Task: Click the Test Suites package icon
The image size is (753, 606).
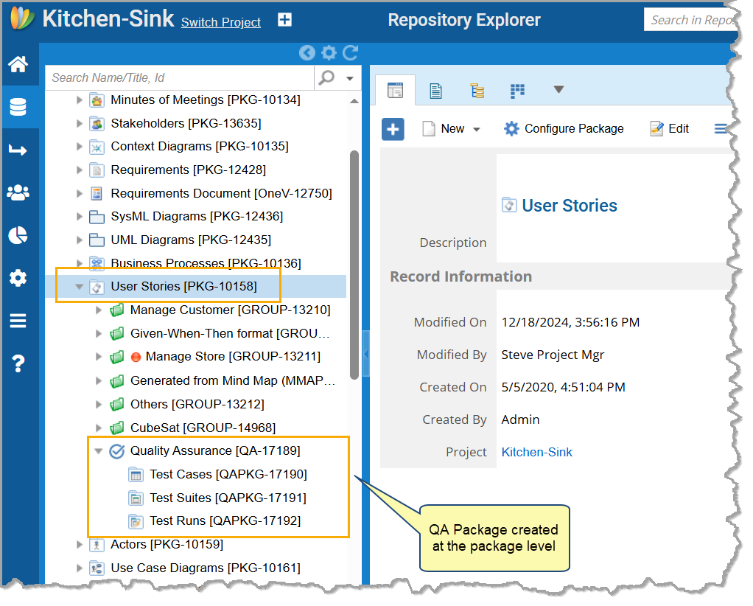Action: 136,498
